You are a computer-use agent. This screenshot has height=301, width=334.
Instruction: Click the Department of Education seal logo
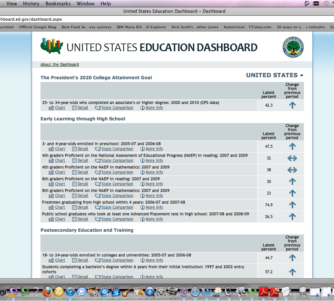point(293,47)
